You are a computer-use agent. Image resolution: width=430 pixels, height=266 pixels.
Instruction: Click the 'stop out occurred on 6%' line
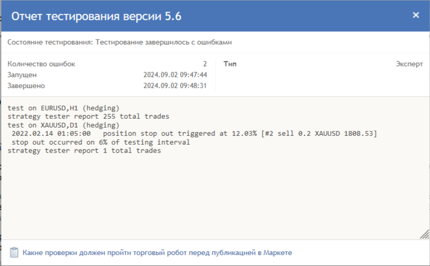click(x=101, y=142)
